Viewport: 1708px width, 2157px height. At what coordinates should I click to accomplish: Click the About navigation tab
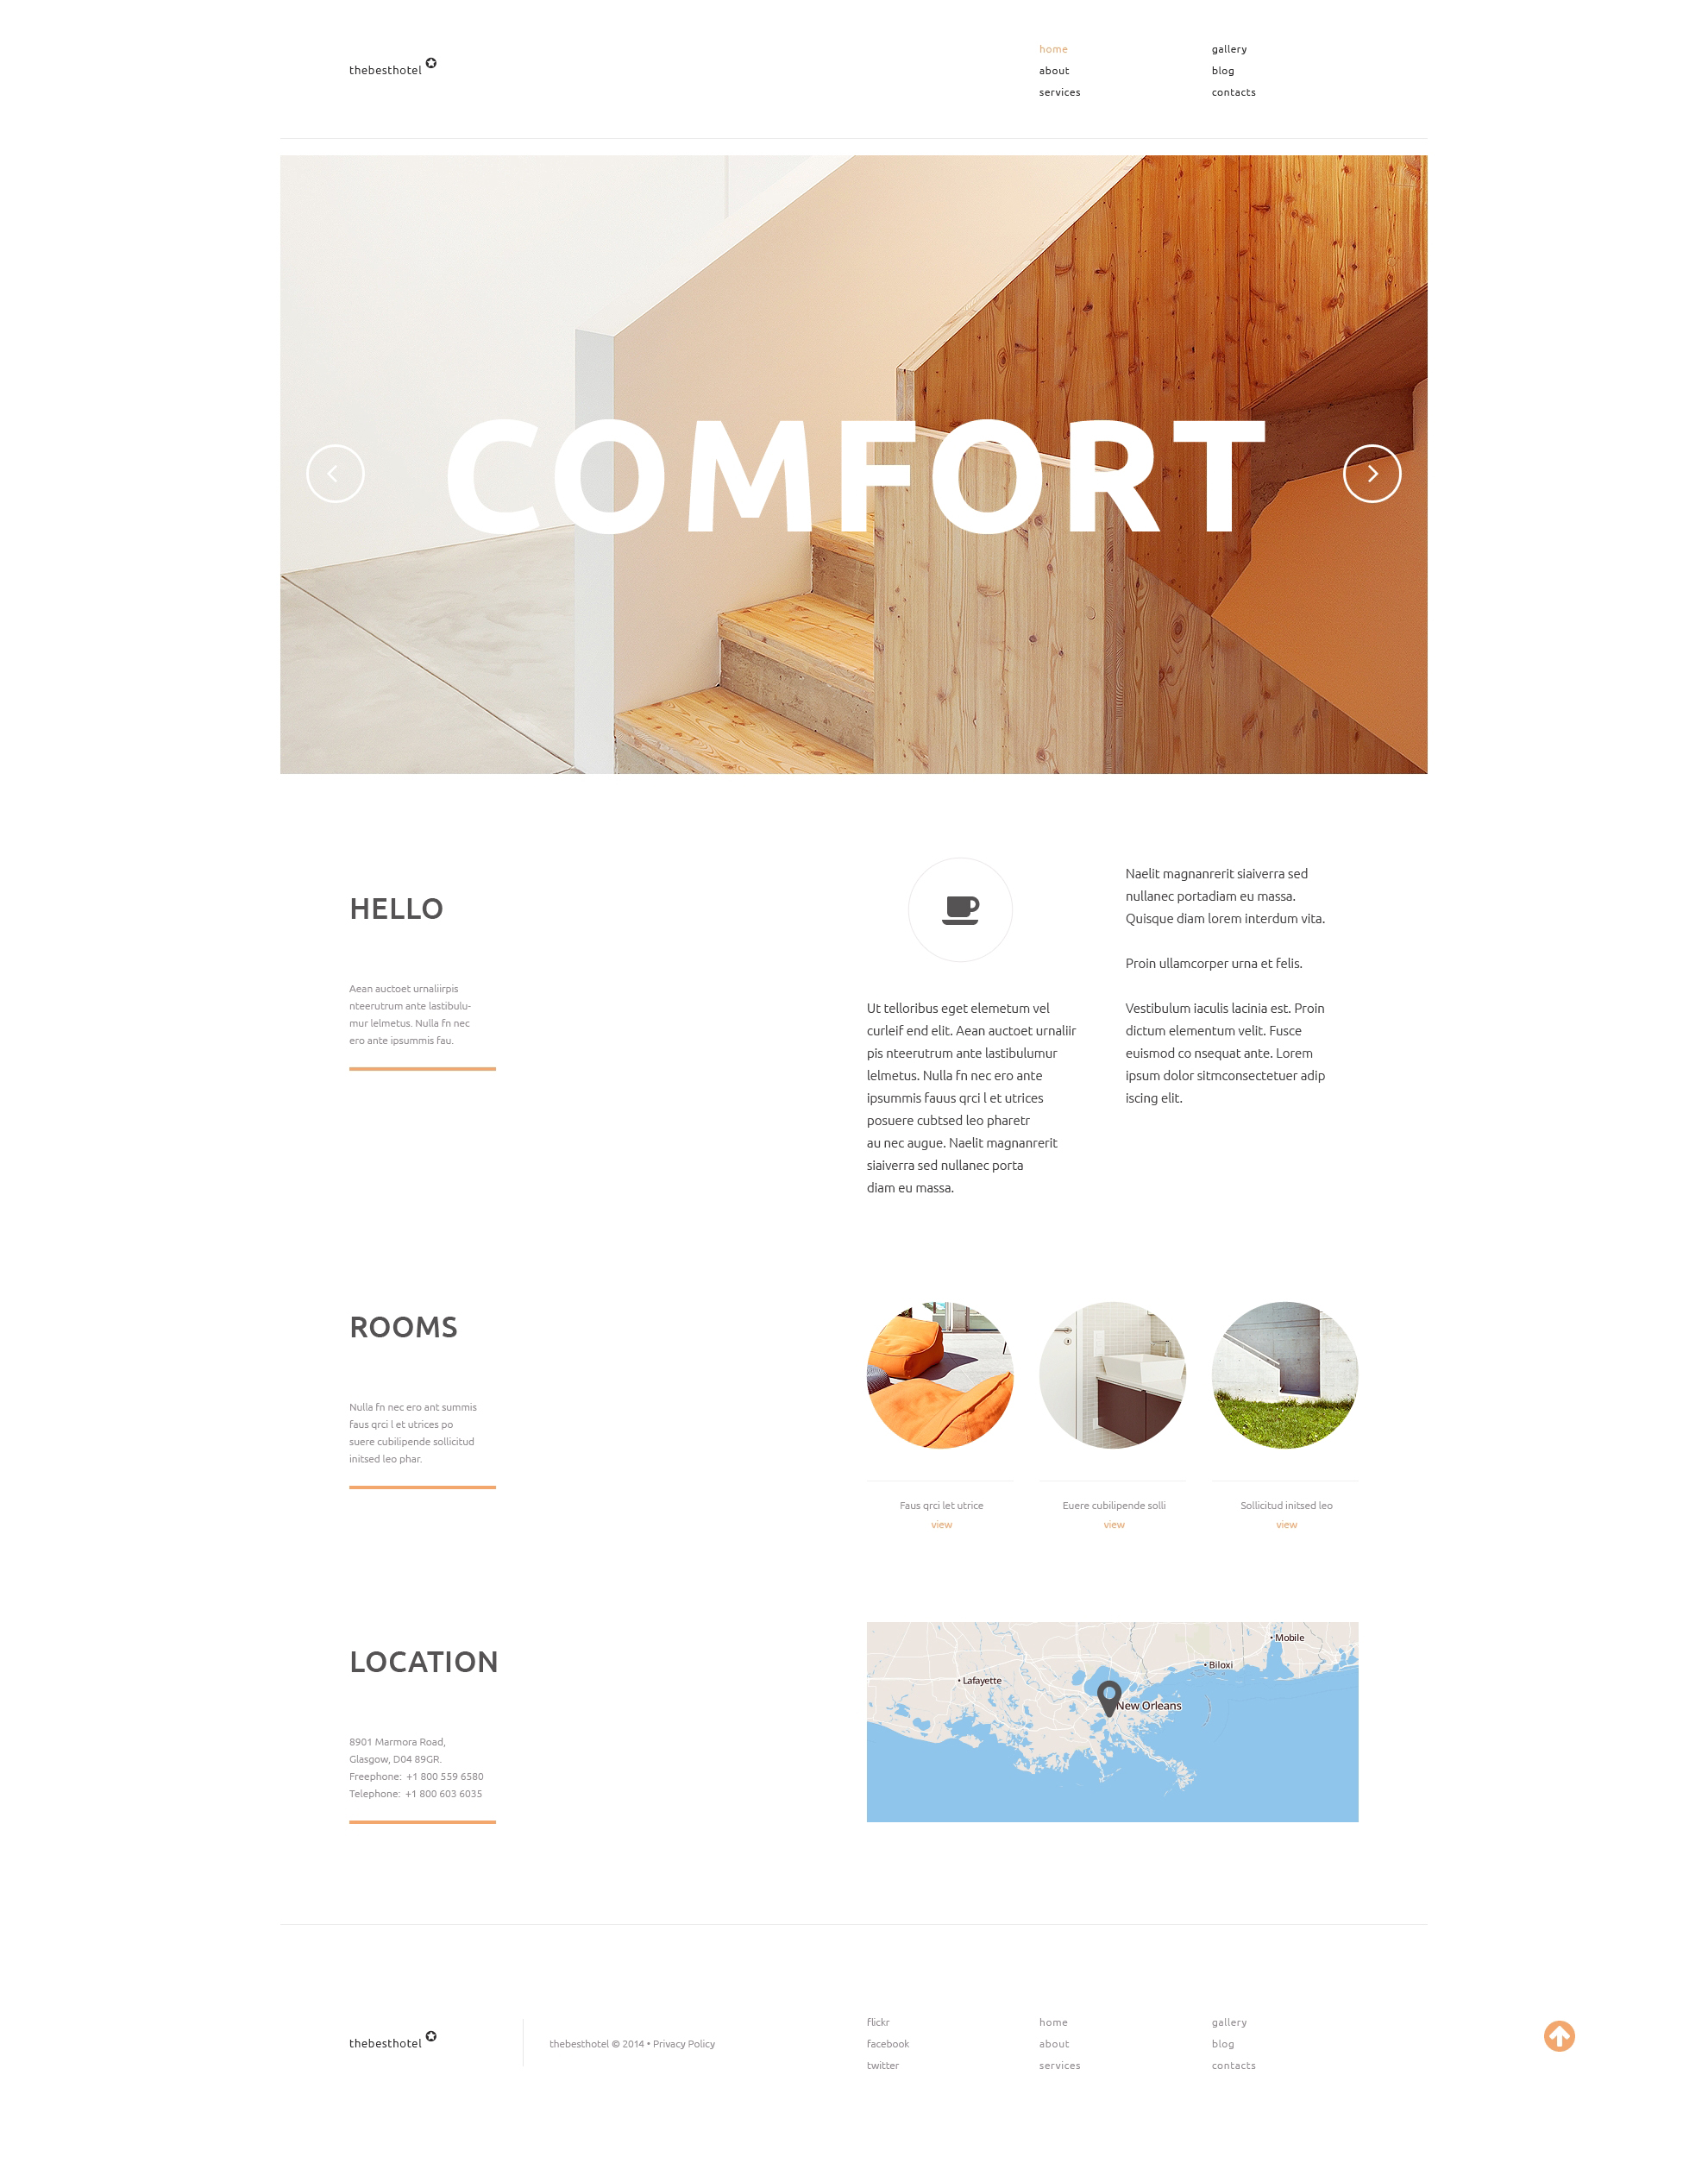click(1053, 70)
